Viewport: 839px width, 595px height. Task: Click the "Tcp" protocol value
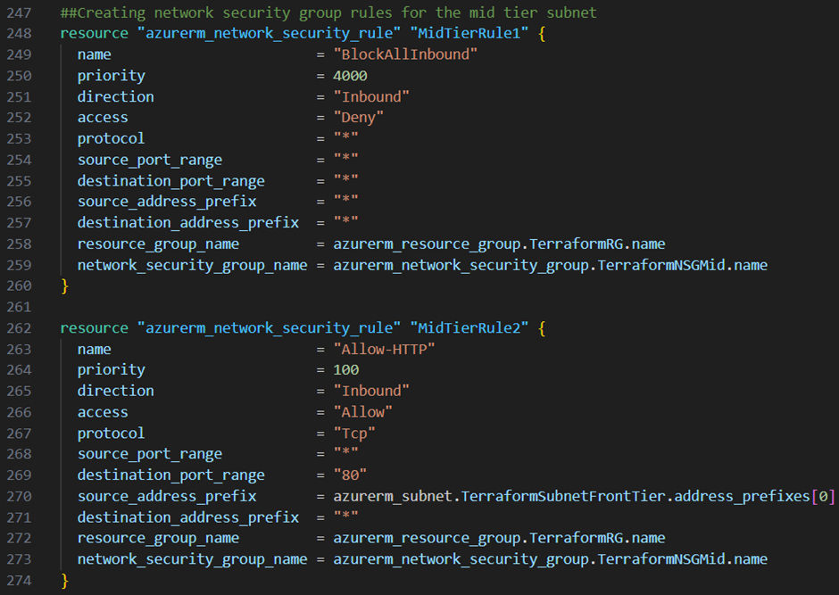pyautogui.click(x=354, y=433)
